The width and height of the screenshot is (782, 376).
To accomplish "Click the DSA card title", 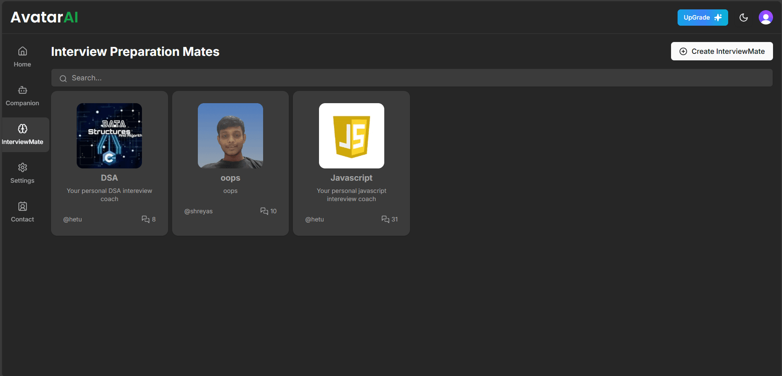I will click(x=109, y=178).
